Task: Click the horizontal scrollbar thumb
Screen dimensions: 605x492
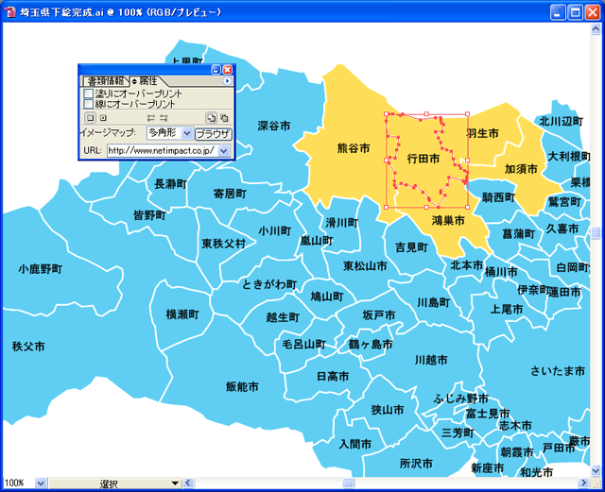Action: coord(348,483)
